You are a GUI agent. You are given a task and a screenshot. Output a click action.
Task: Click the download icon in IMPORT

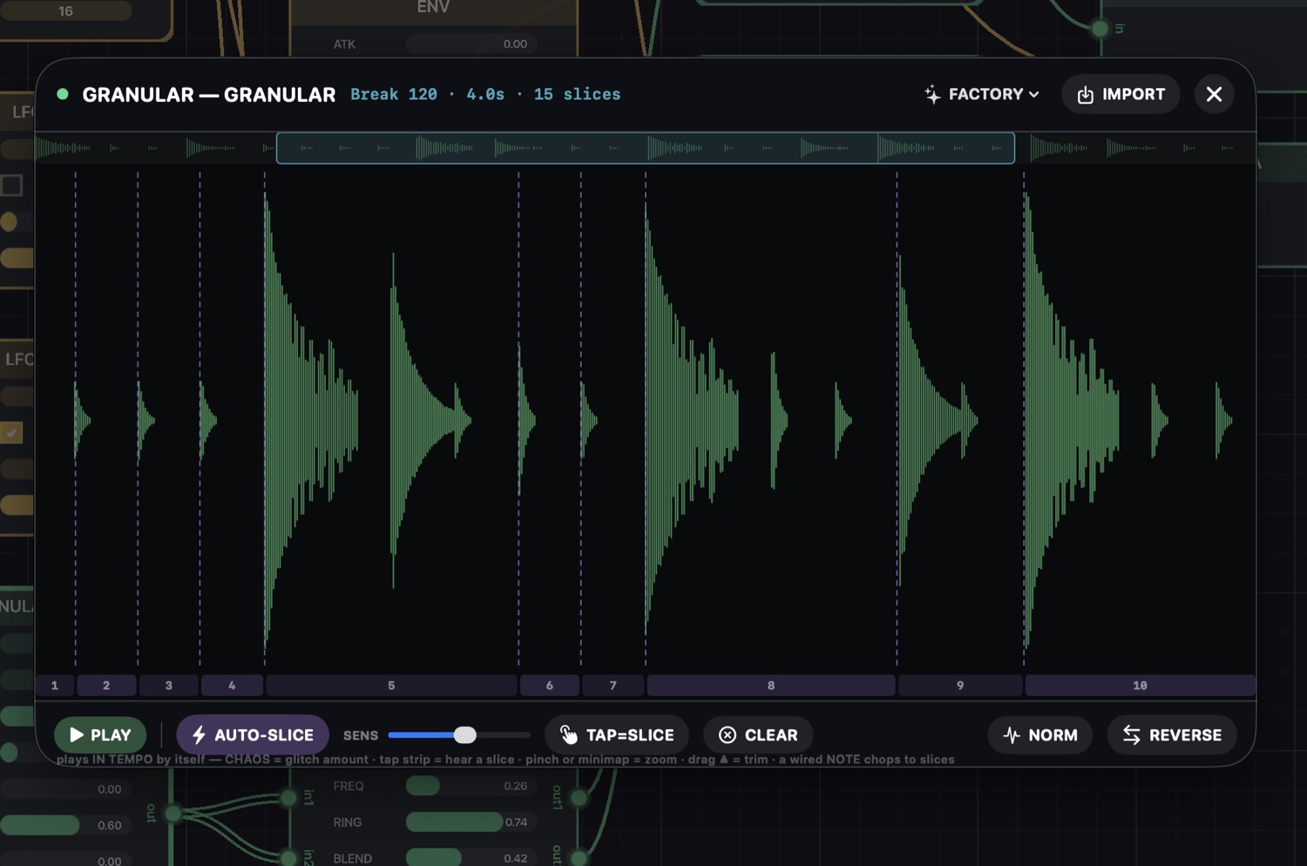coord(1085,94)
